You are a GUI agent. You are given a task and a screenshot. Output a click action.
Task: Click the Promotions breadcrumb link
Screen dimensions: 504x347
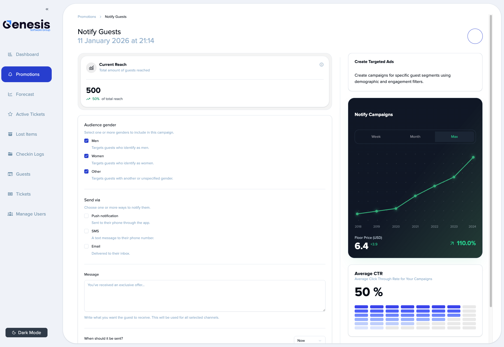(x=87, y=17)
